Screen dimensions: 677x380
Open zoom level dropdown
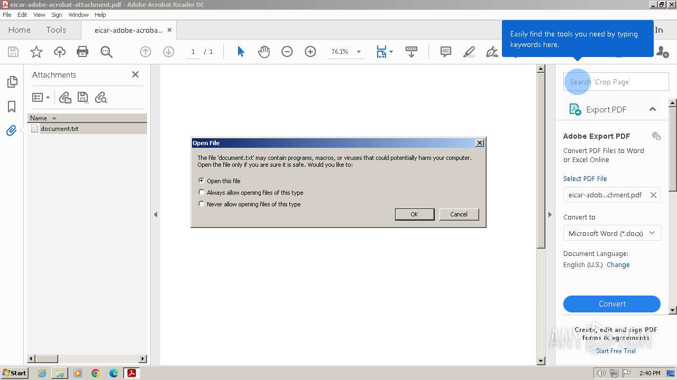point(359,52)
